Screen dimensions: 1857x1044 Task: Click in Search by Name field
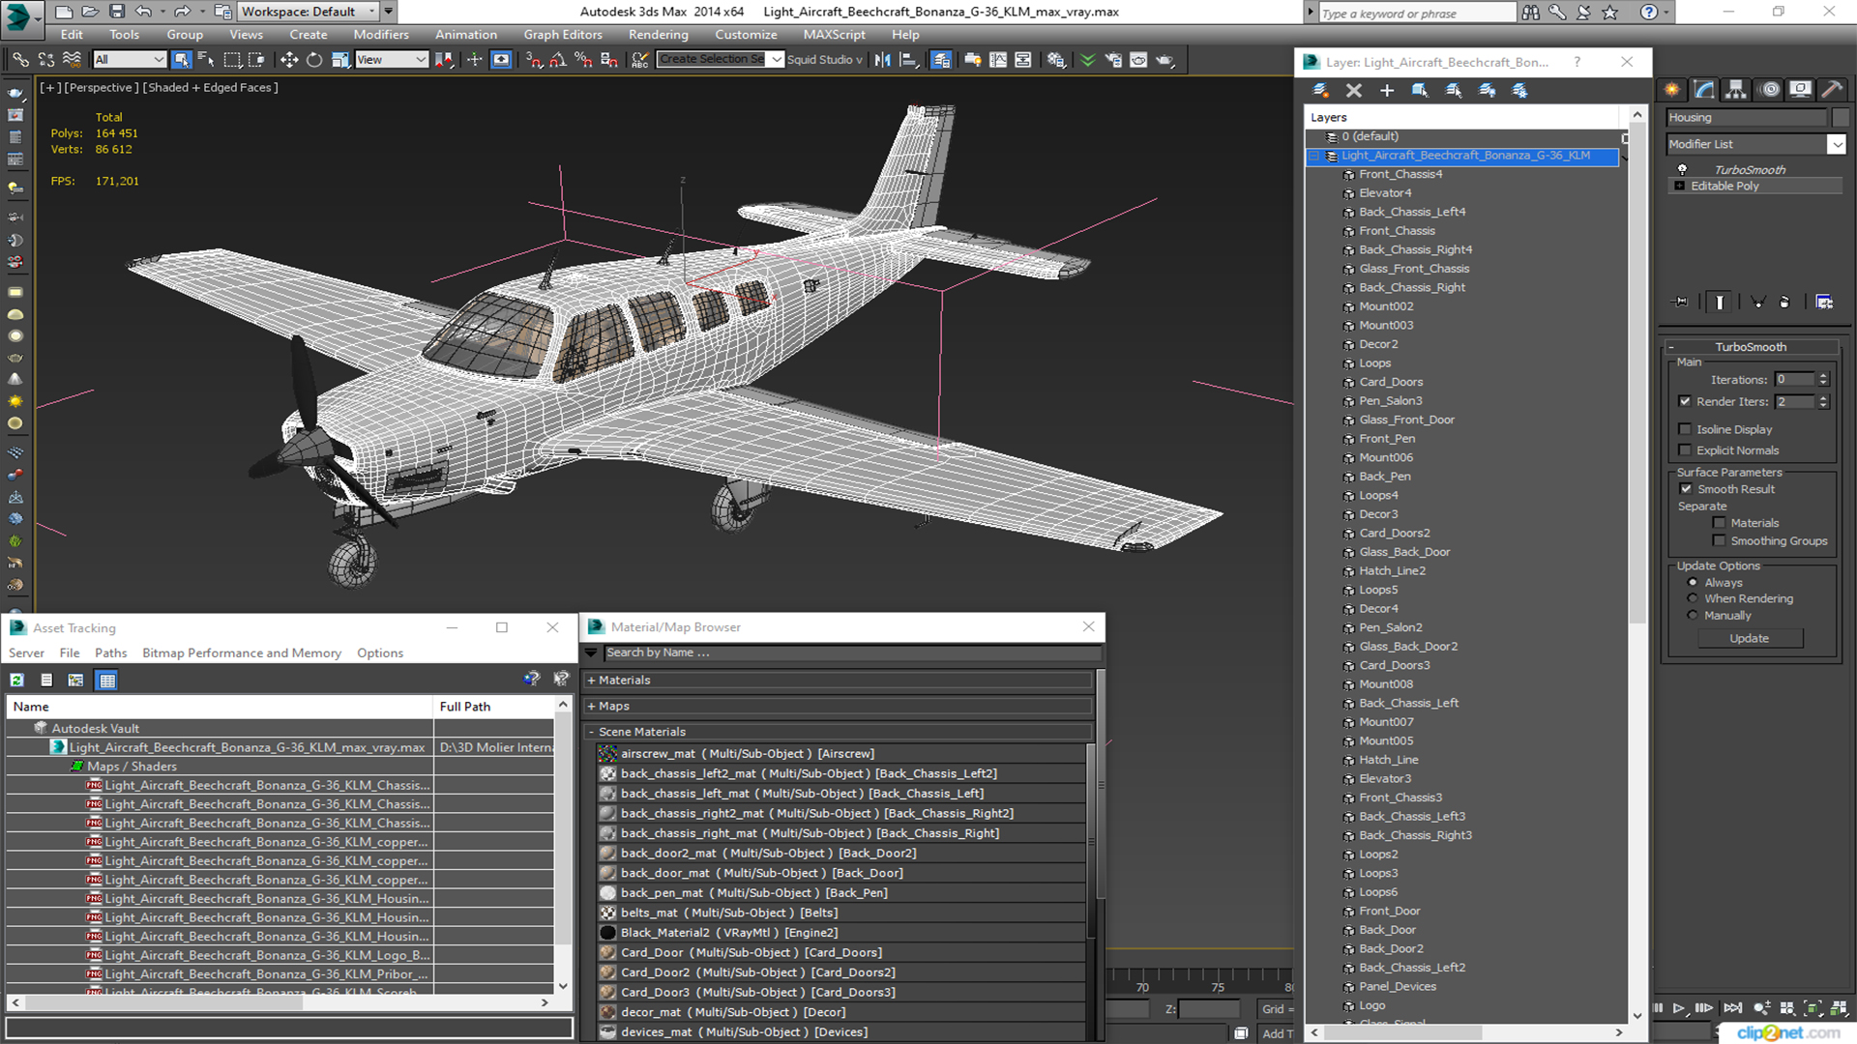[852, 653]
